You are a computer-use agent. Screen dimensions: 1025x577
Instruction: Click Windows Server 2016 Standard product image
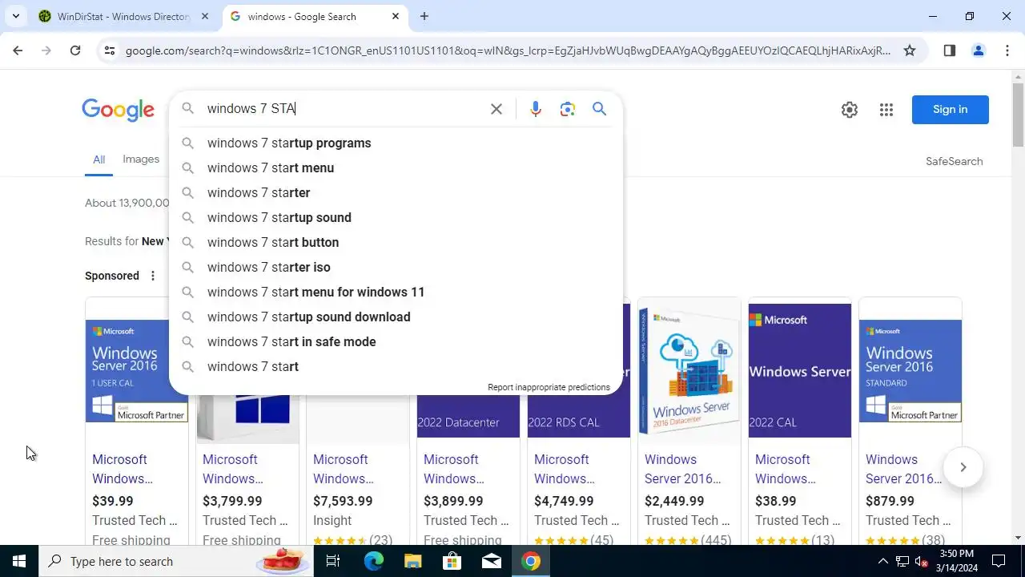pyautogui.click(x=910, y=371)
